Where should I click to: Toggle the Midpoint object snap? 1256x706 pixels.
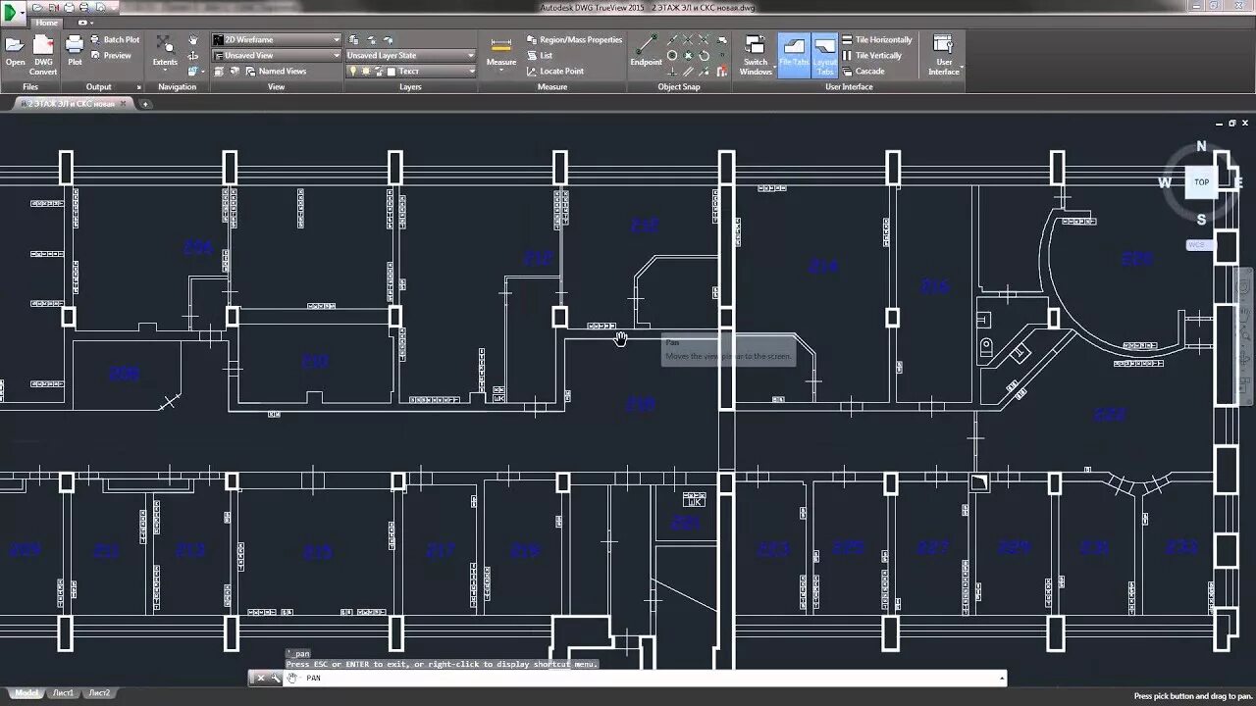(672, 40)
